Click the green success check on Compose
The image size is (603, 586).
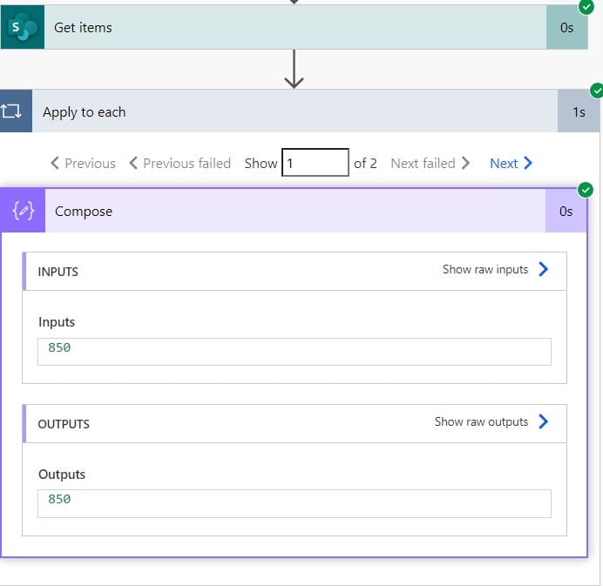point(586,190)
